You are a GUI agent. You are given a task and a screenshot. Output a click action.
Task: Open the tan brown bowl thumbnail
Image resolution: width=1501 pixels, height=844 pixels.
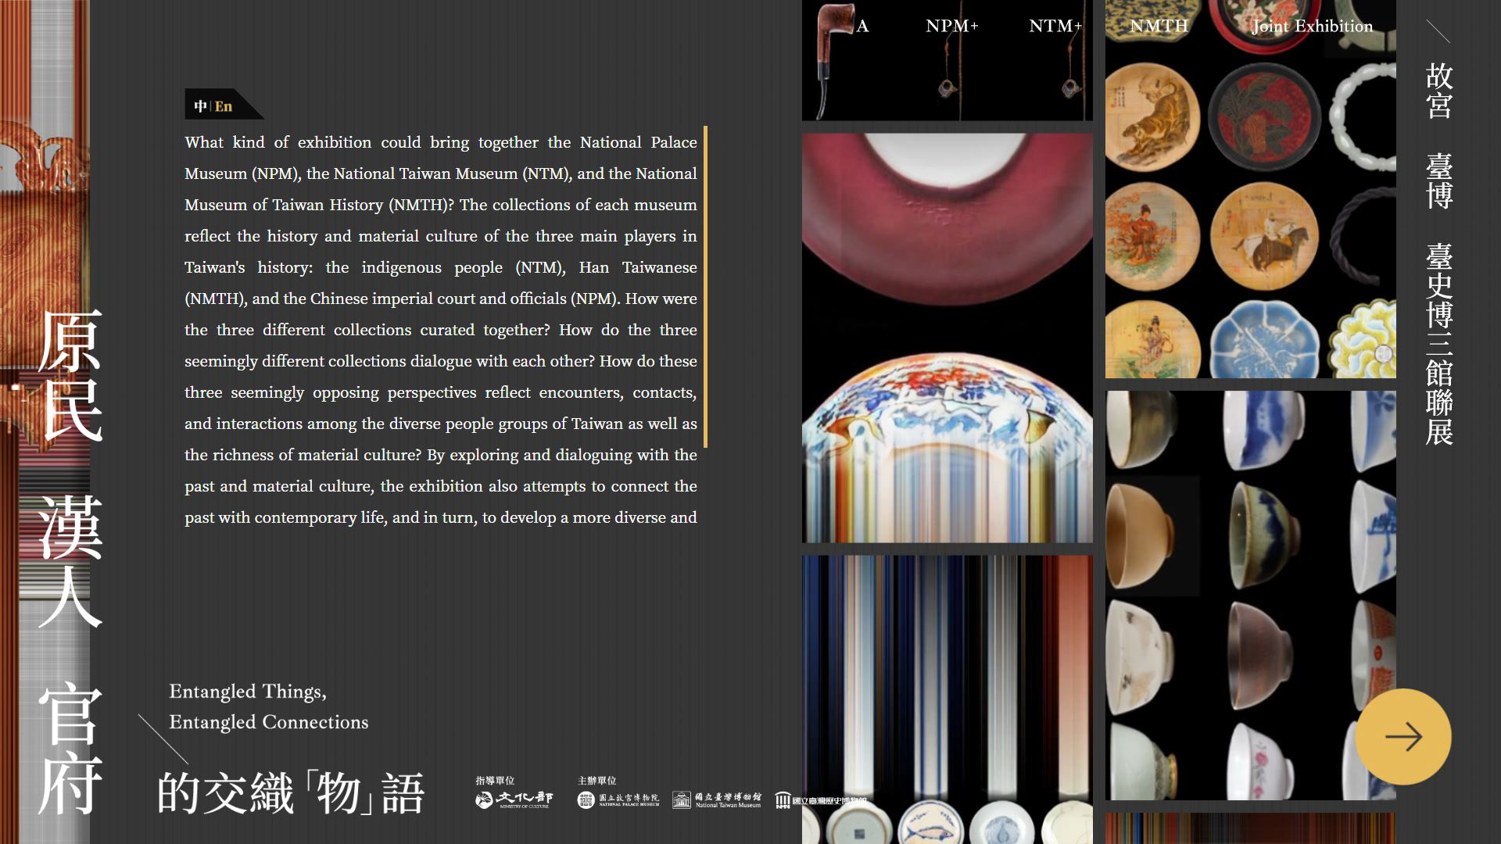coord(1139,535)
